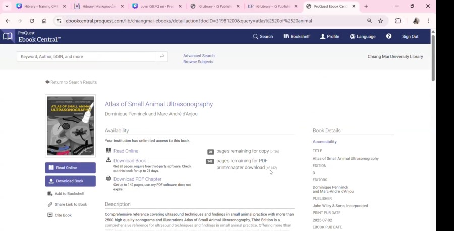The image size is (454, 231).
Task: Click the book cover thumbnail
Action: point(70,126)
